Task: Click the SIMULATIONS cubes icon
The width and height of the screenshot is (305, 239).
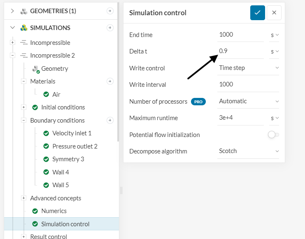Action: tap(24, 28)
